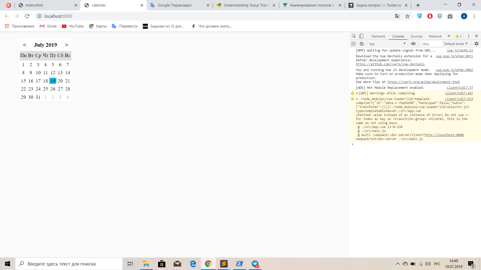Click the July 2019 calendar heading

46,45
